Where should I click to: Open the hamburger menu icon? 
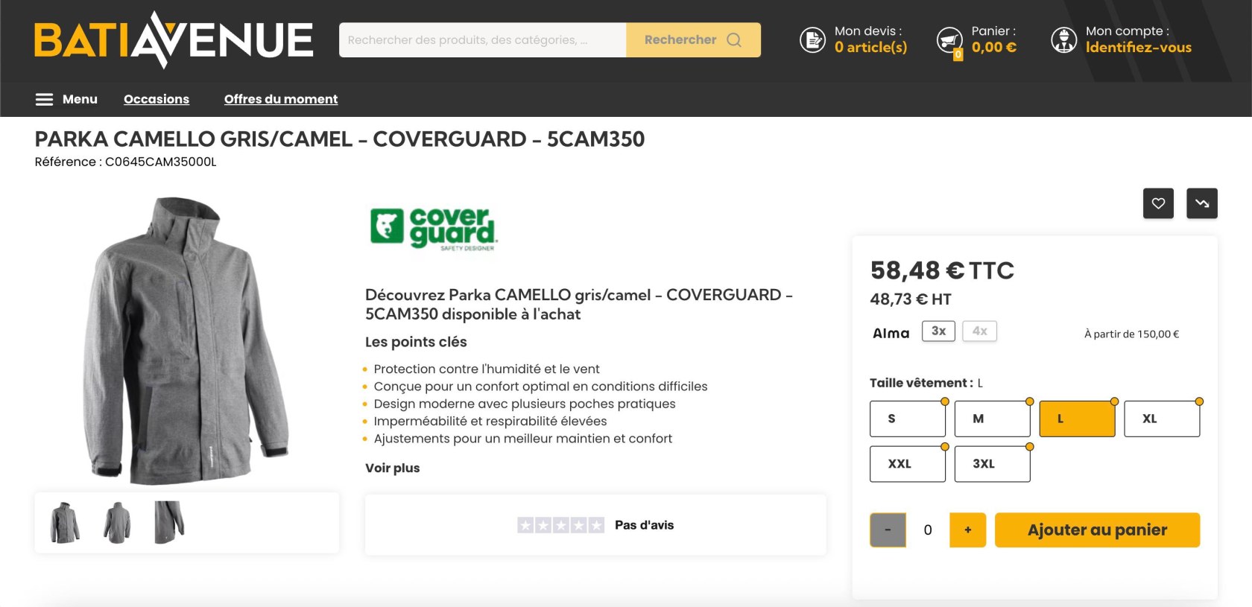44,99
